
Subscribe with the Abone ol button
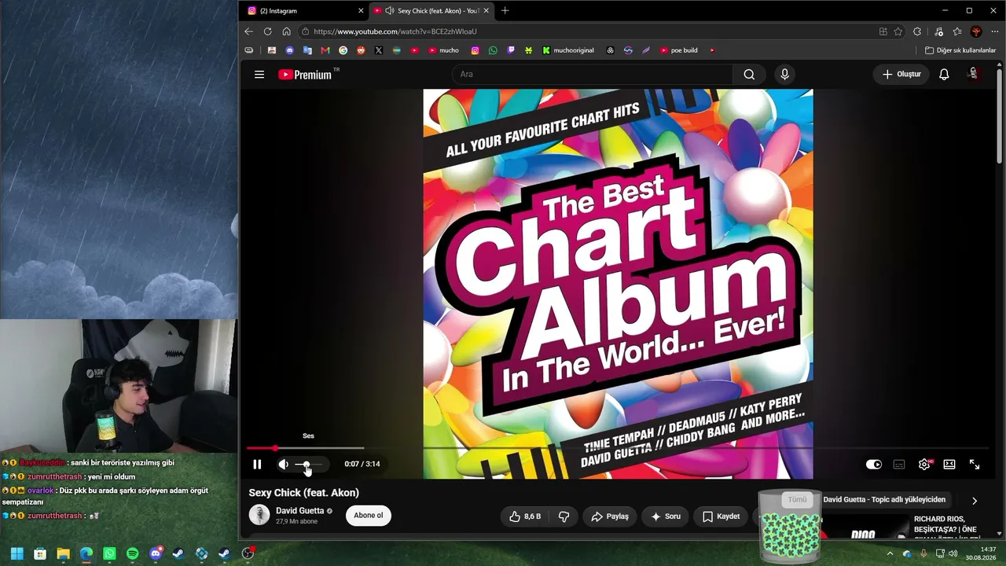pos(368,516)
